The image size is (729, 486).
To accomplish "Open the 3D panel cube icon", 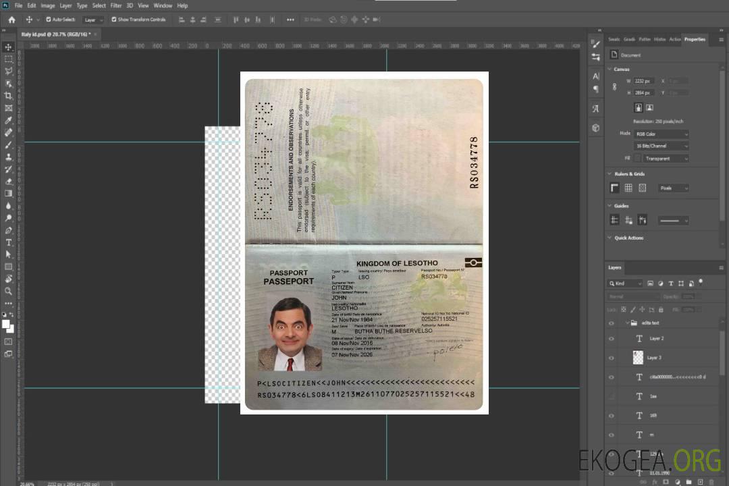I will point(595,128).
